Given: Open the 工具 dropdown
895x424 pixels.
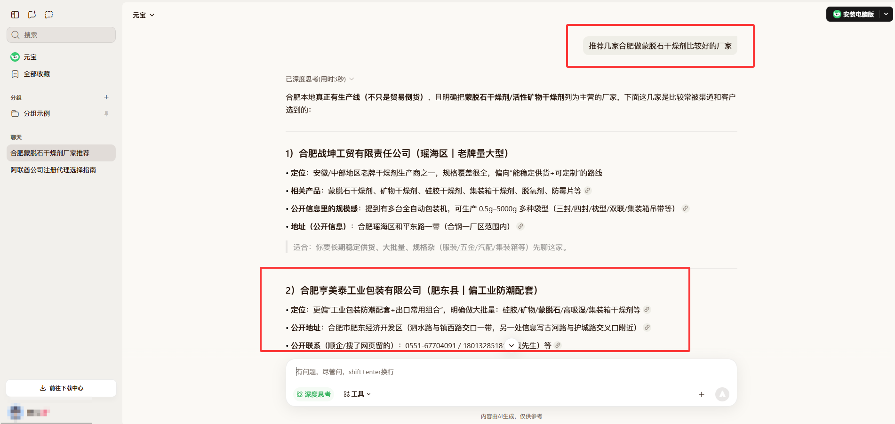Looking at the screenshot, I should click(x=357, y=394).
